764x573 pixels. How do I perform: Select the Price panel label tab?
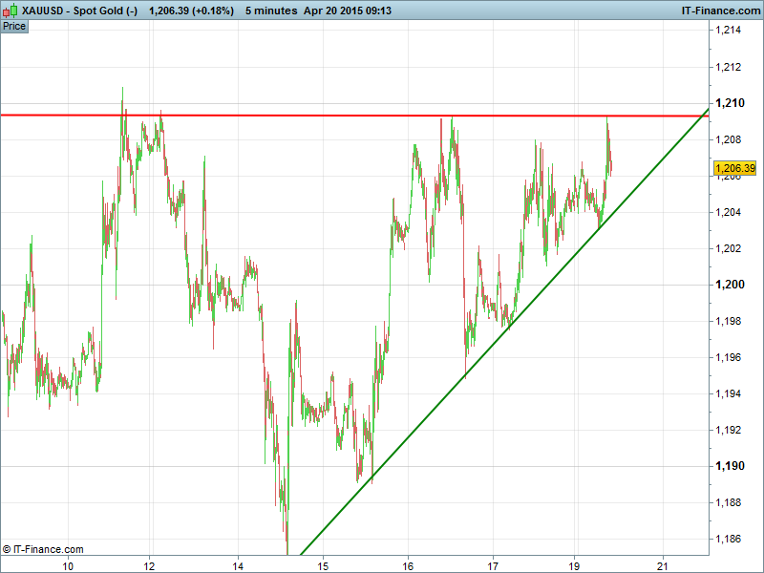14,27
